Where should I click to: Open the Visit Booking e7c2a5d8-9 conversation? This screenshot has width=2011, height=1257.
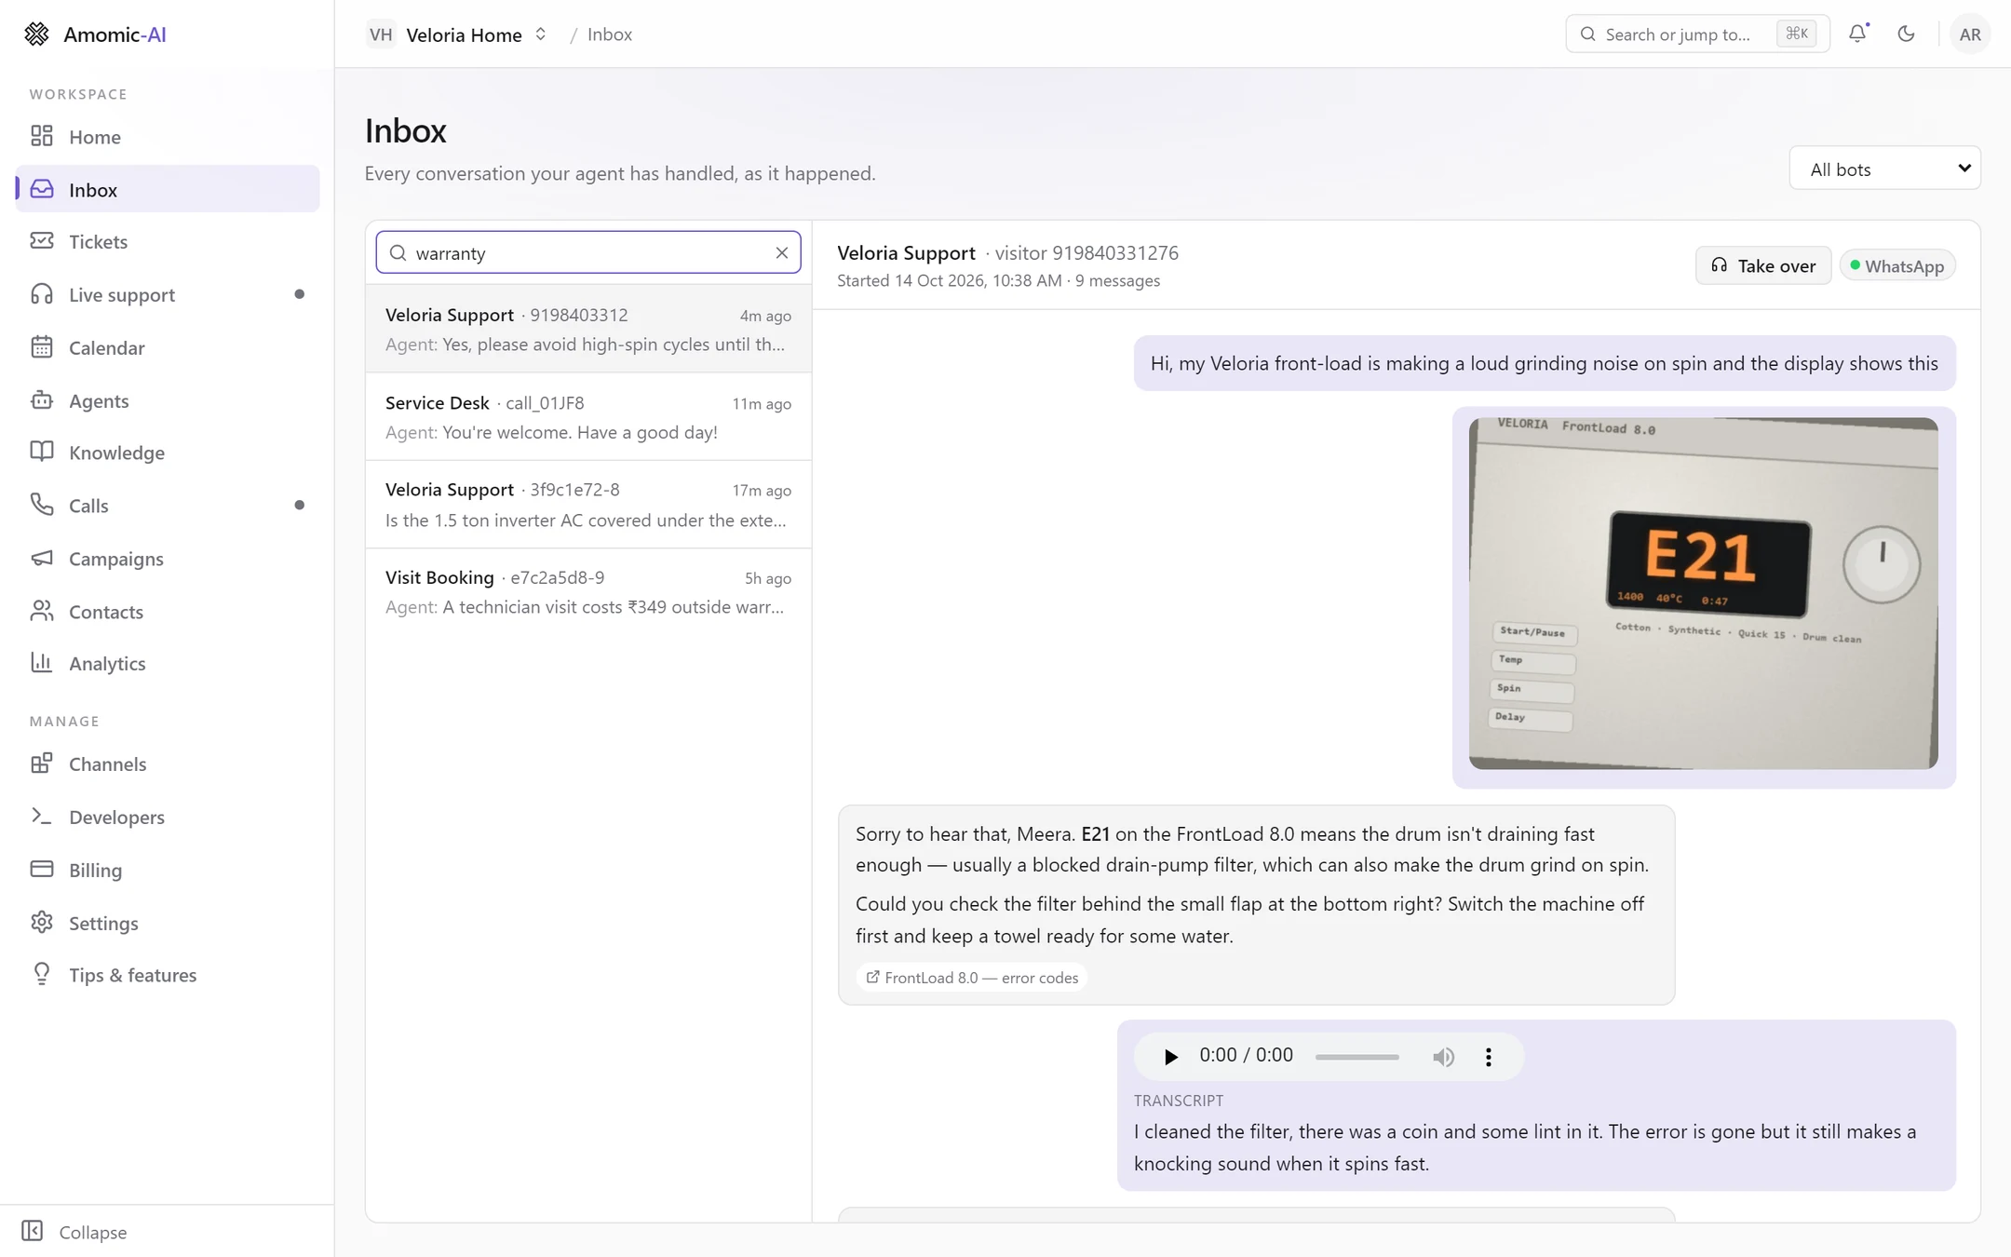pyautogui.click(x=588, y=591)
